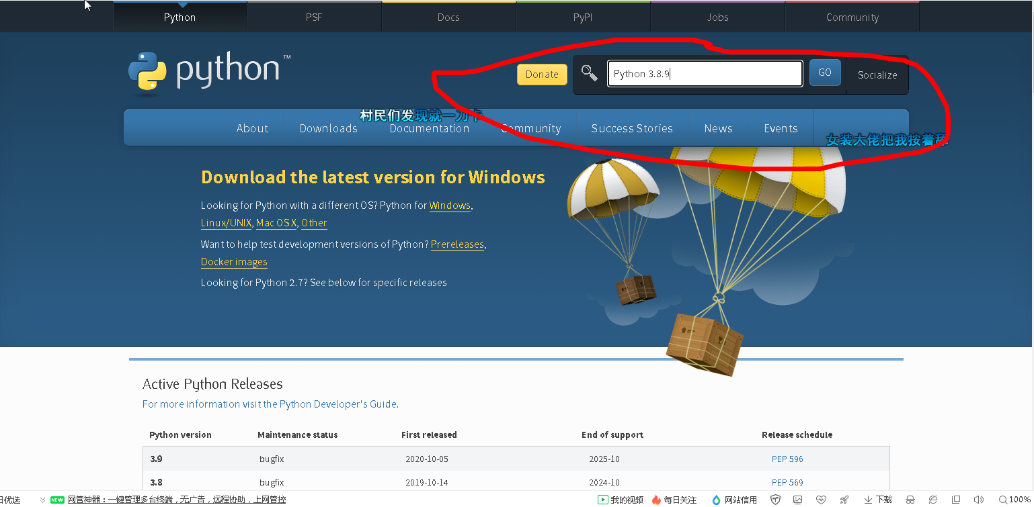This screenshot has width=1034, height=507.
Task: Open the Events navigation menu
Action: (x=781, y=128)
